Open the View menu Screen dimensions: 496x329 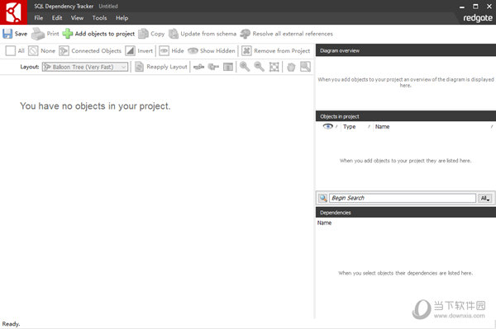coord(77,18)
